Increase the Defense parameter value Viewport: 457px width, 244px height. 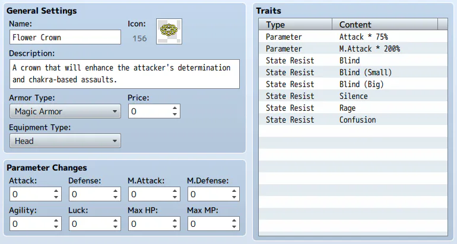coord(115,191)
